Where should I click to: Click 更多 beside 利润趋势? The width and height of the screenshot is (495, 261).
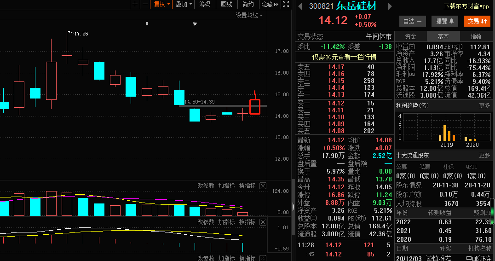(x=484, y=105)
